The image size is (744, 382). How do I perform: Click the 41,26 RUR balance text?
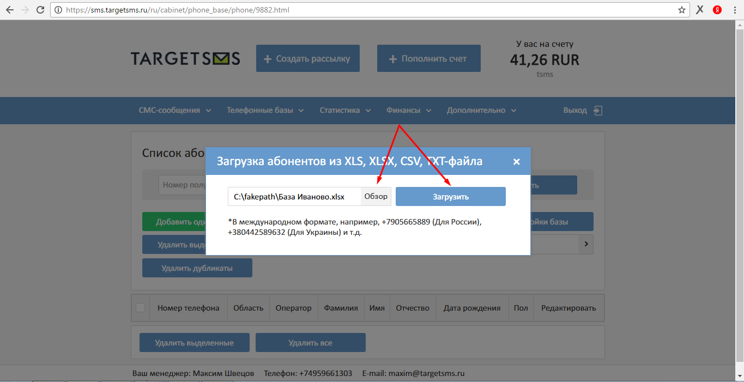(545, 60)
